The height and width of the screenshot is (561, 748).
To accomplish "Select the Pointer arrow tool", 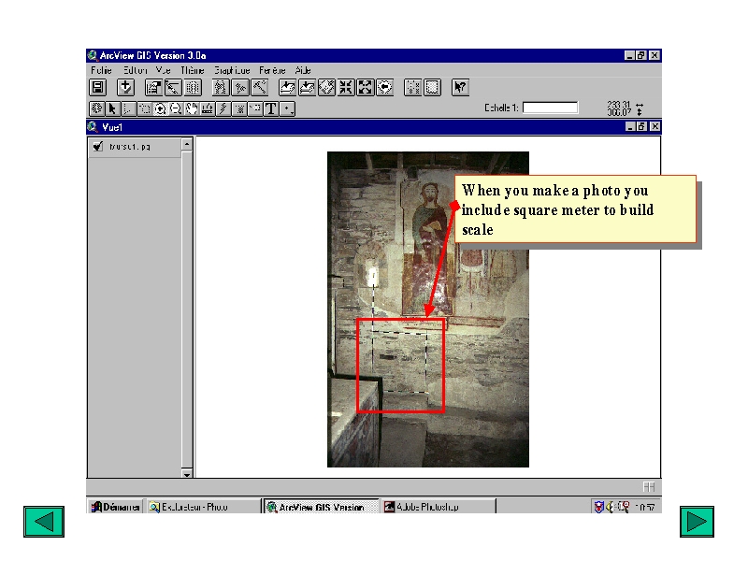I will pos(112,108).
